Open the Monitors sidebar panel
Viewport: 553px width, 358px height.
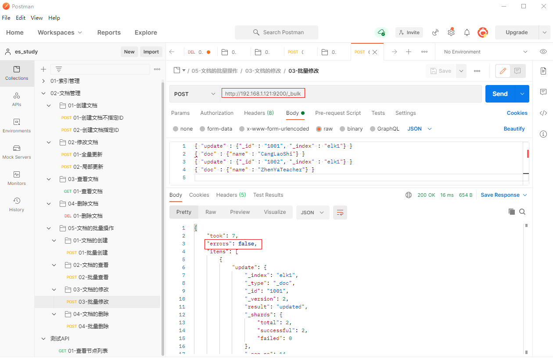tap(17, 178)
